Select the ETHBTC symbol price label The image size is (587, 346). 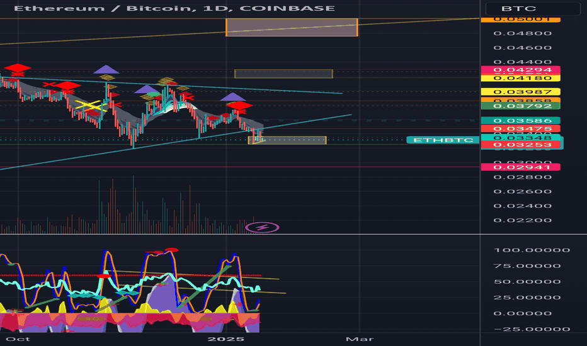pos(443,140)
